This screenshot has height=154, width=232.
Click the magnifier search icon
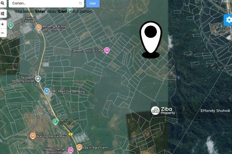pyautogui.click(x=3, y=3)
